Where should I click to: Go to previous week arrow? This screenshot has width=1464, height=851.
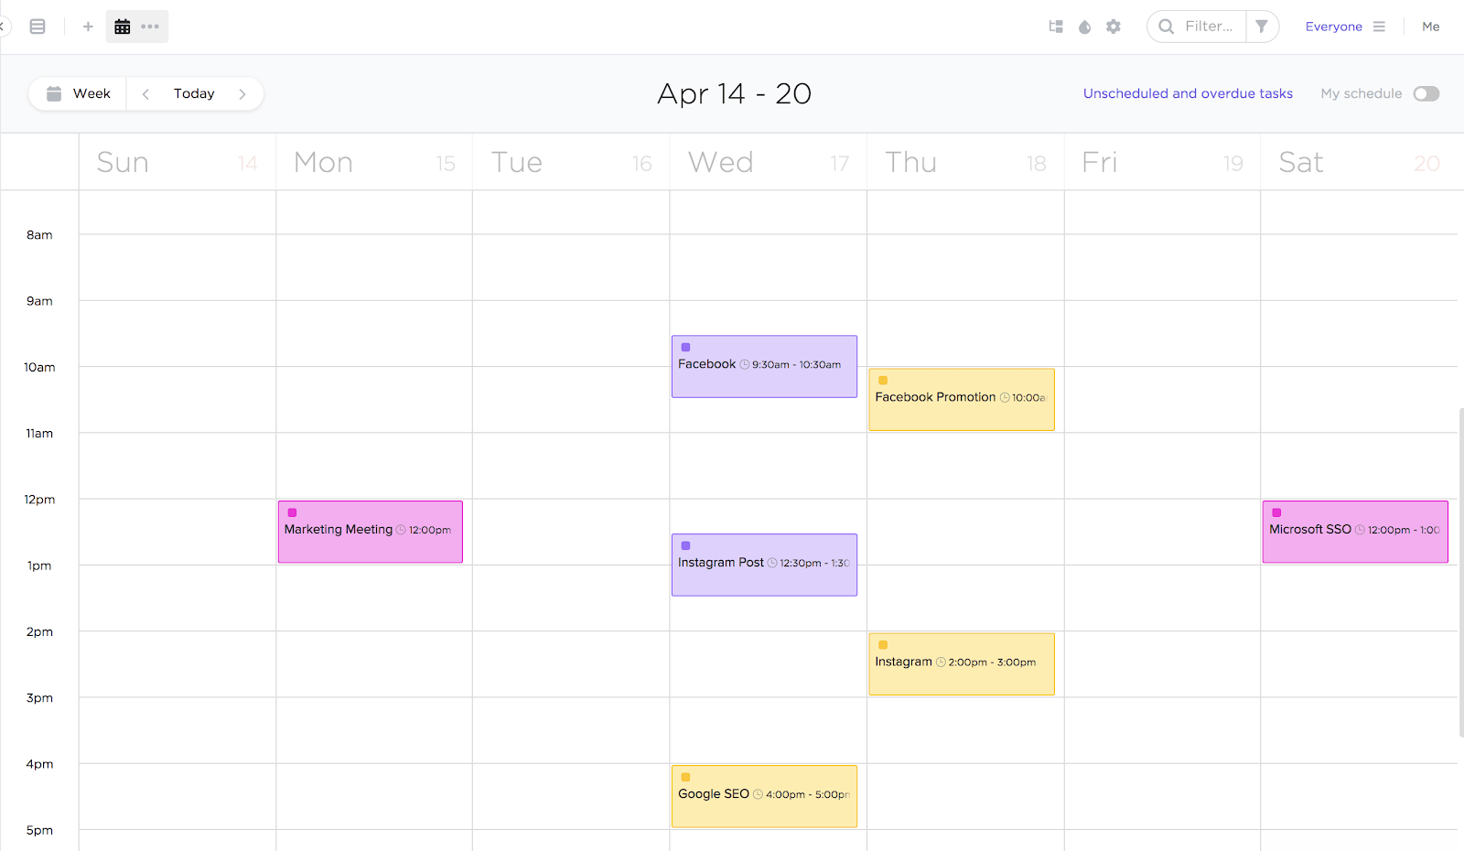145,93
